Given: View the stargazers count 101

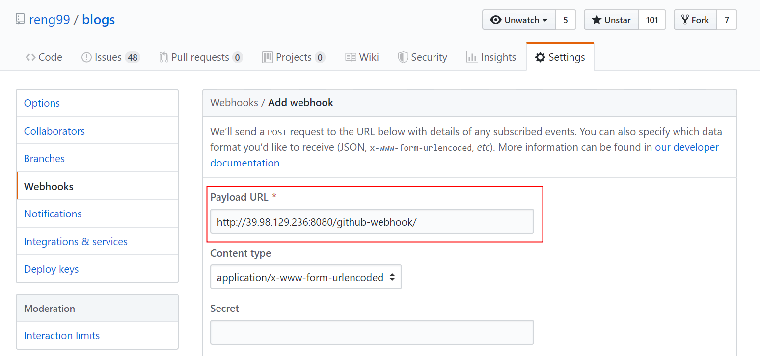Looking at the screenshot, I should (652, 20).
